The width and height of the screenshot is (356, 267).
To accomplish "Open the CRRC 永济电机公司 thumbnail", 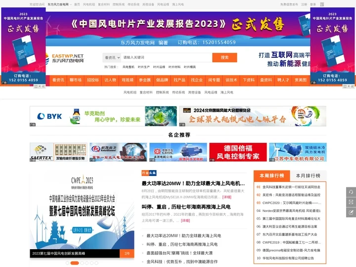I will pyautogui.click(x=178, y=152).
